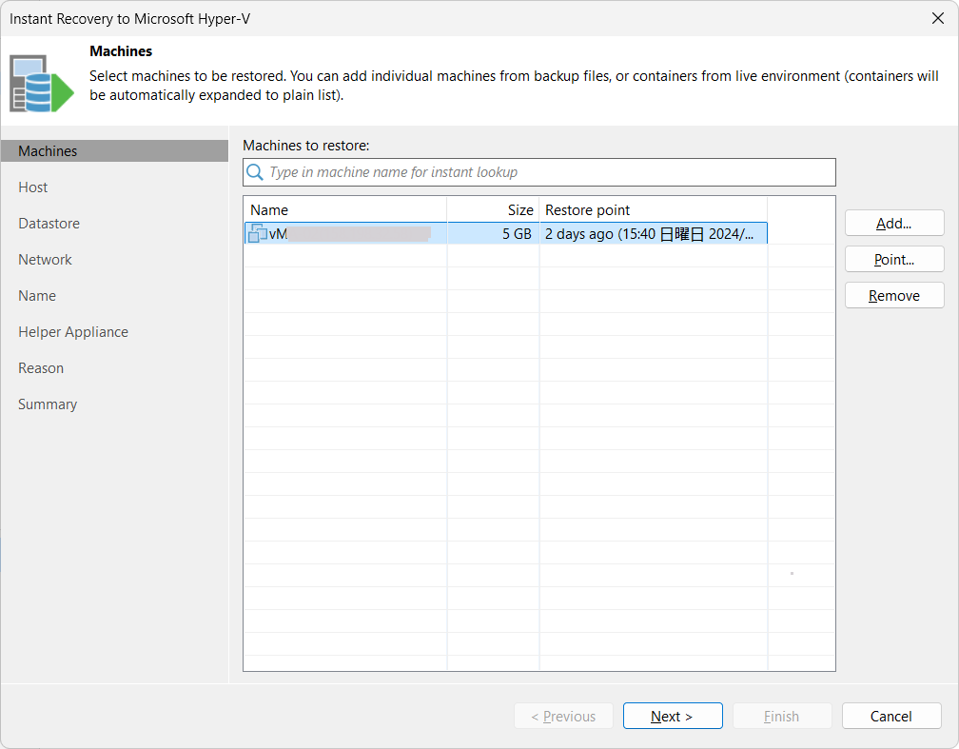Click the '2 days ago' restore point cell
The height and width of the screenshot is (749, 959).
point(654,234)
